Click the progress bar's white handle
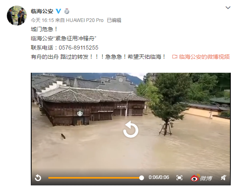 click(142, 178)
